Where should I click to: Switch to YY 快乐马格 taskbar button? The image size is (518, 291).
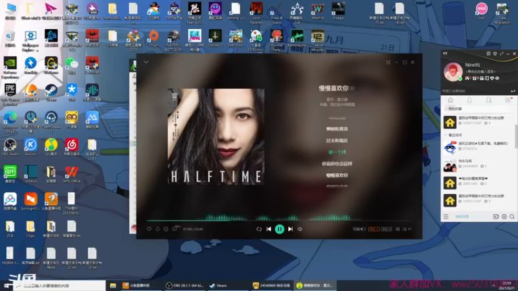271,286
